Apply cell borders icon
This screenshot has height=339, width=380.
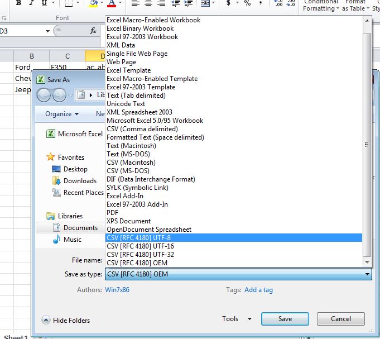click(x=69, y=3)
